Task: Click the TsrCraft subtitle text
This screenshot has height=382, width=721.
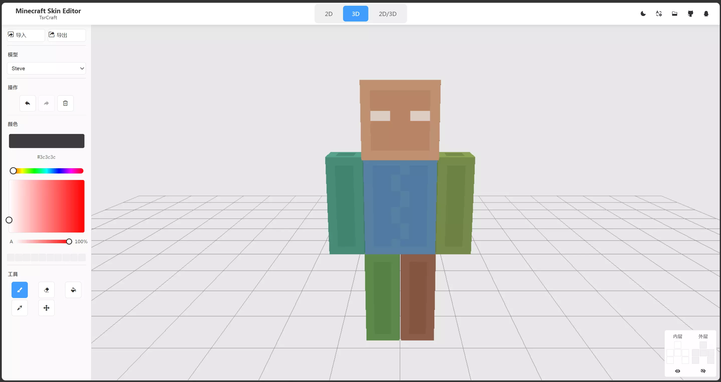Action: 48,17
